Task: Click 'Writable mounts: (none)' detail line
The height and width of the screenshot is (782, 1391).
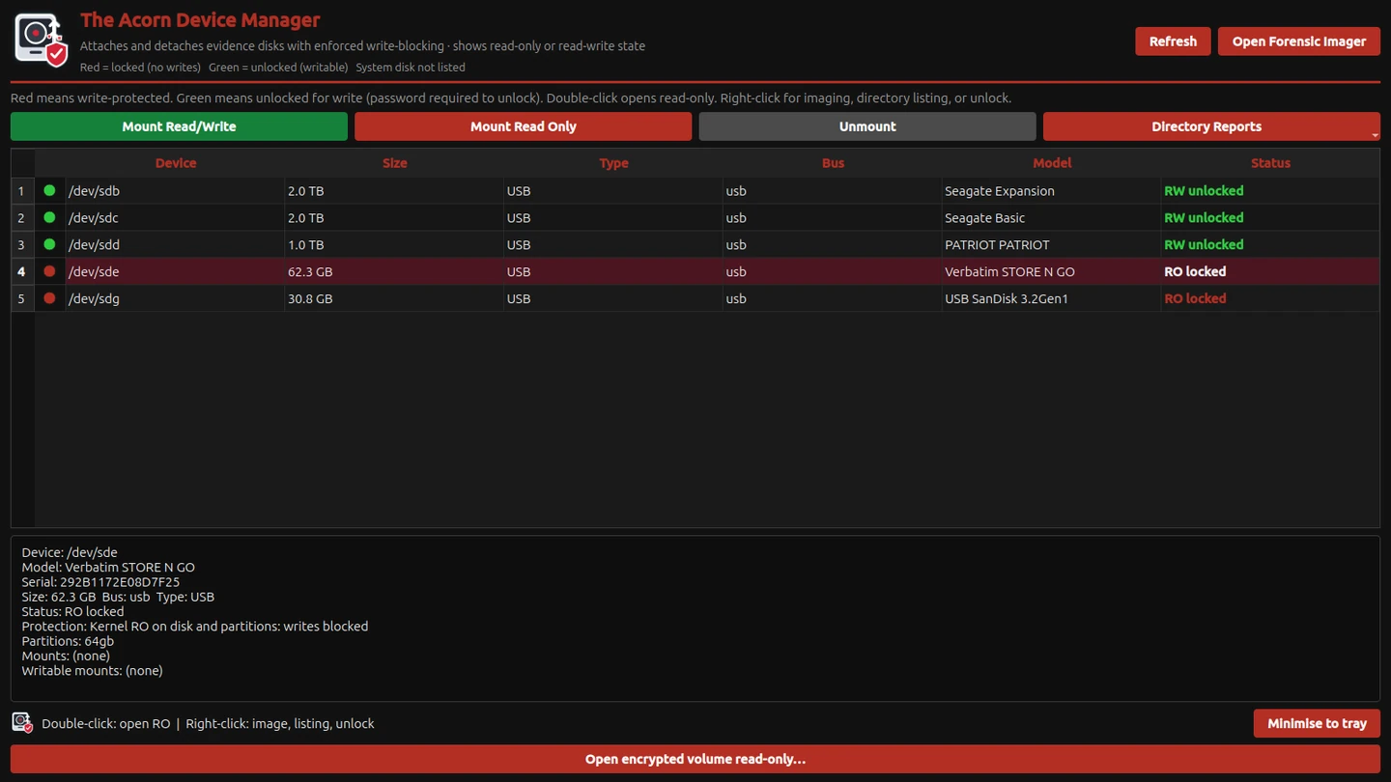Action: coord(92,670)
